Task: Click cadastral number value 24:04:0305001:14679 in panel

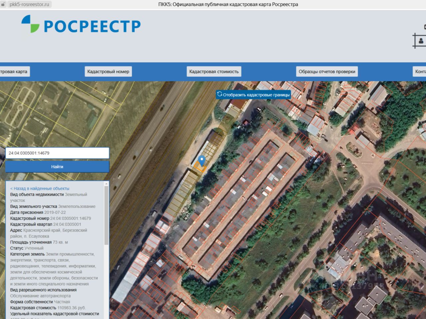Action: [71, 218]
